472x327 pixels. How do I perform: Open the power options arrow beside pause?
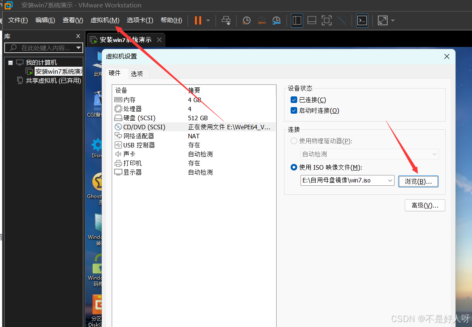(208, 21)
